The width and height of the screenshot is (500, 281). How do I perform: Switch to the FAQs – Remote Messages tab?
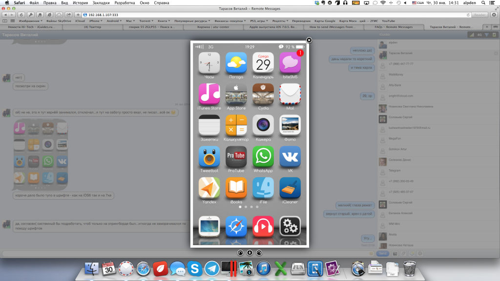(394, 27)
